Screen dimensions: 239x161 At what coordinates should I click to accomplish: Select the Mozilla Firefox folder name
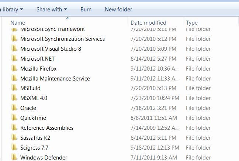[38, 69]
